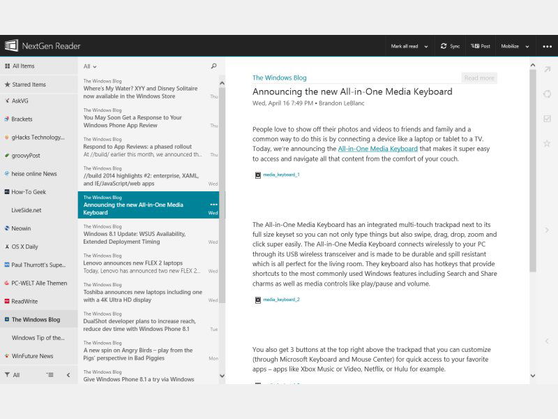Viewport: 558px width, 419px height.
Task: Click the Sync button in the top bar
Action: coord(450,46)
